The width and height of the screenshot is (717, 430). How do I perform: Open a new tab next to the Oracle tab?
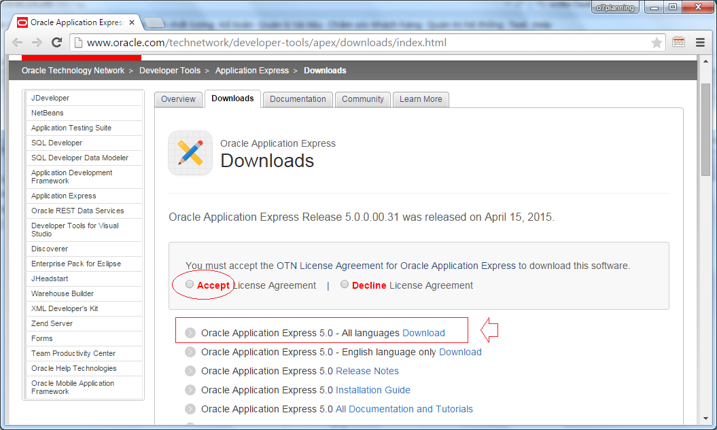pyautogui.click(x=154, y=22)
